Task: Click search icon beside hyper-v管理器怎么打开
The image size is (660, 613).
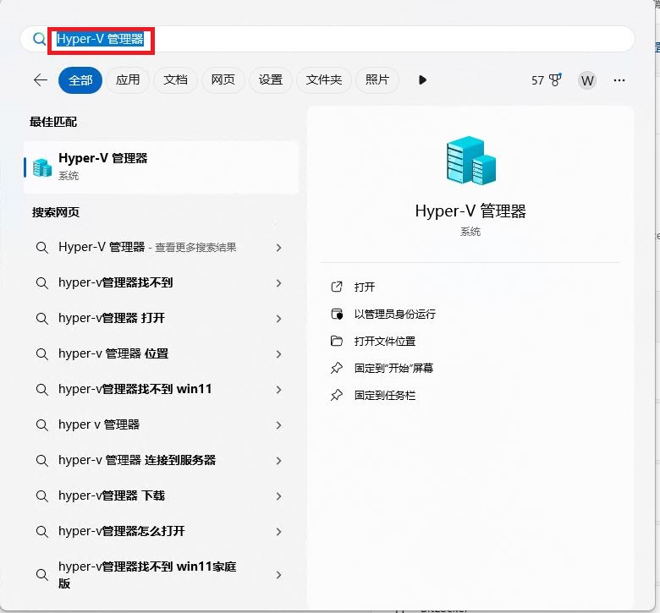Action: click(x=42, y=532)
